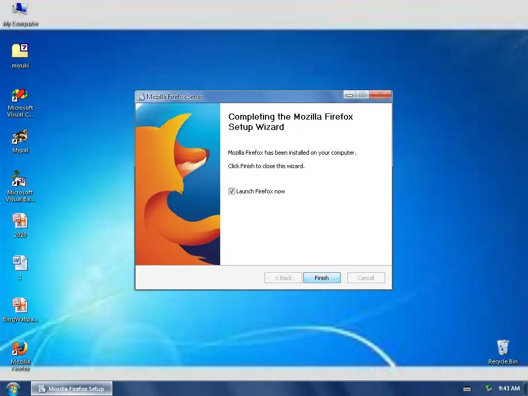Select the BingWallpaper file icon
Screen dimensions: 528x396
20,310
